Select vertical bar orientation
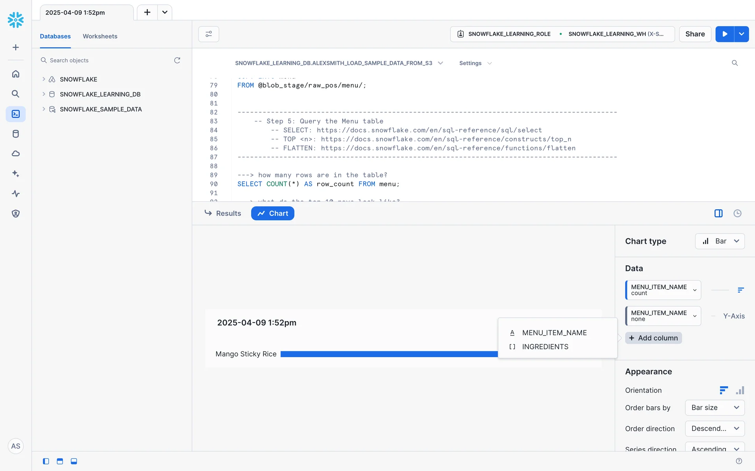This screenshot has width=755, height=471. click(x=740, y=390)
